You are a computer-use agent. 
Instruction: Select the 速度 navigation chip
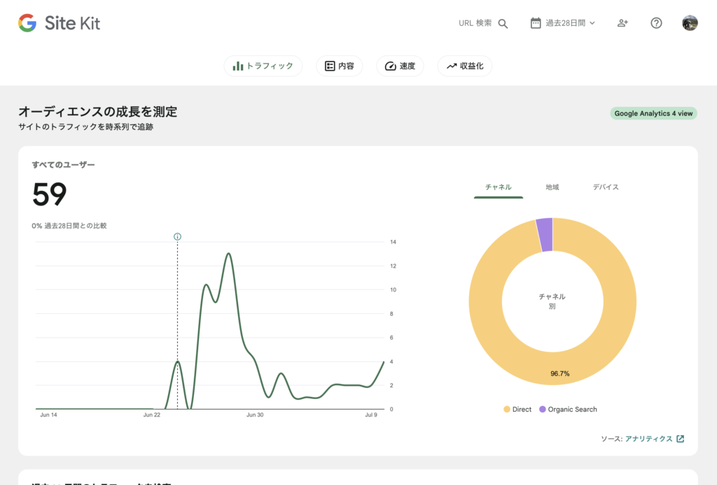click(400, 66)
